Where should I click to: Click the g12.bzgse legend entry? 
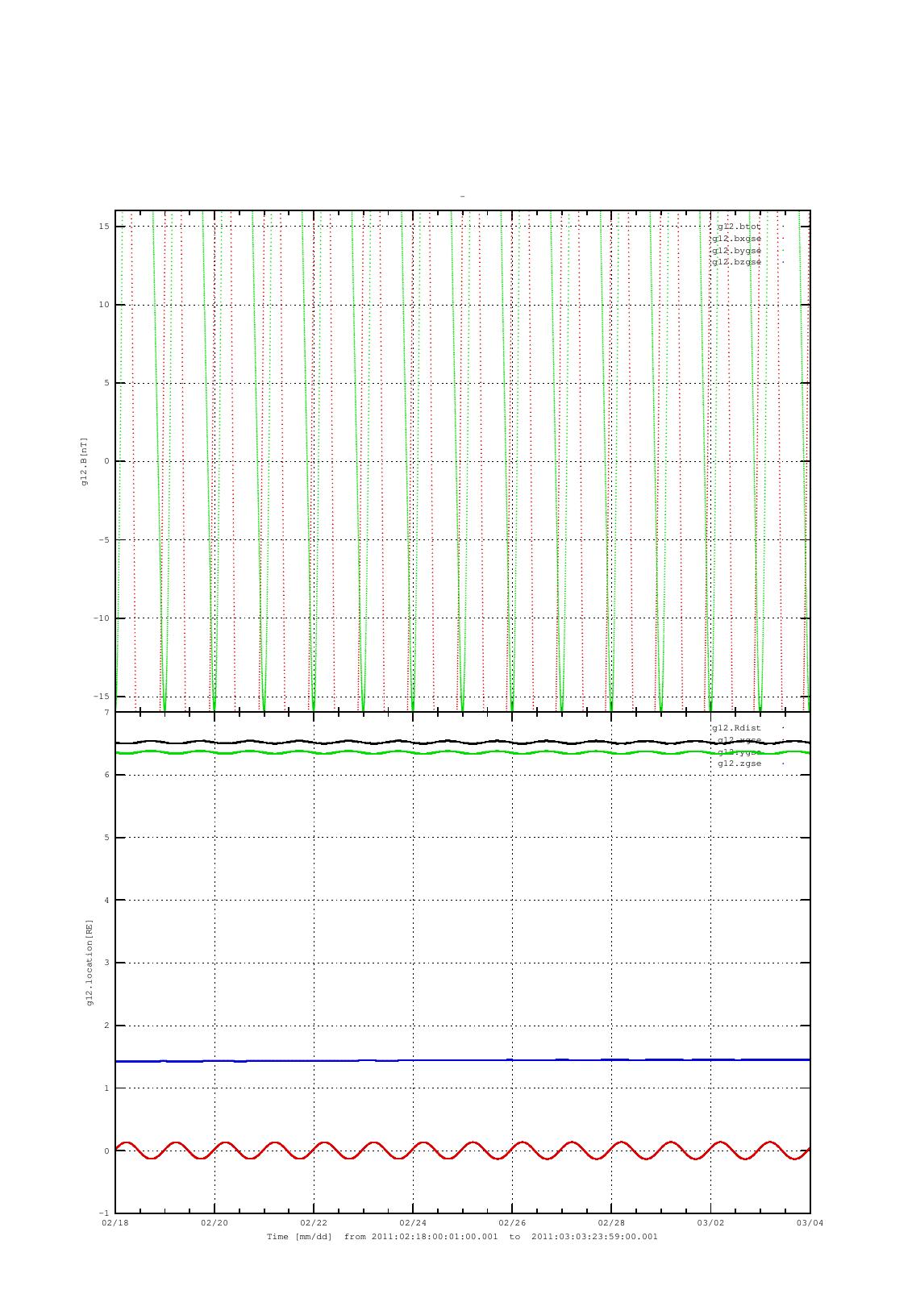click(736, 263)
